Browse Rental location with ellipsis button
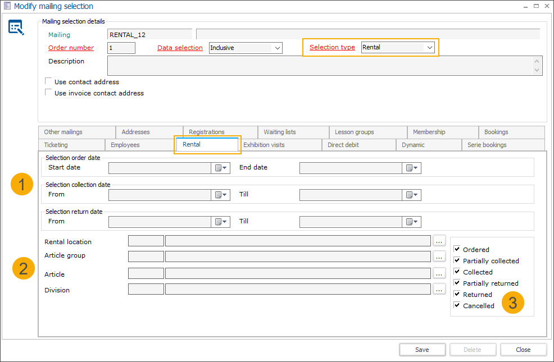This screenshot has width=554, height=362. coord(439,241)
